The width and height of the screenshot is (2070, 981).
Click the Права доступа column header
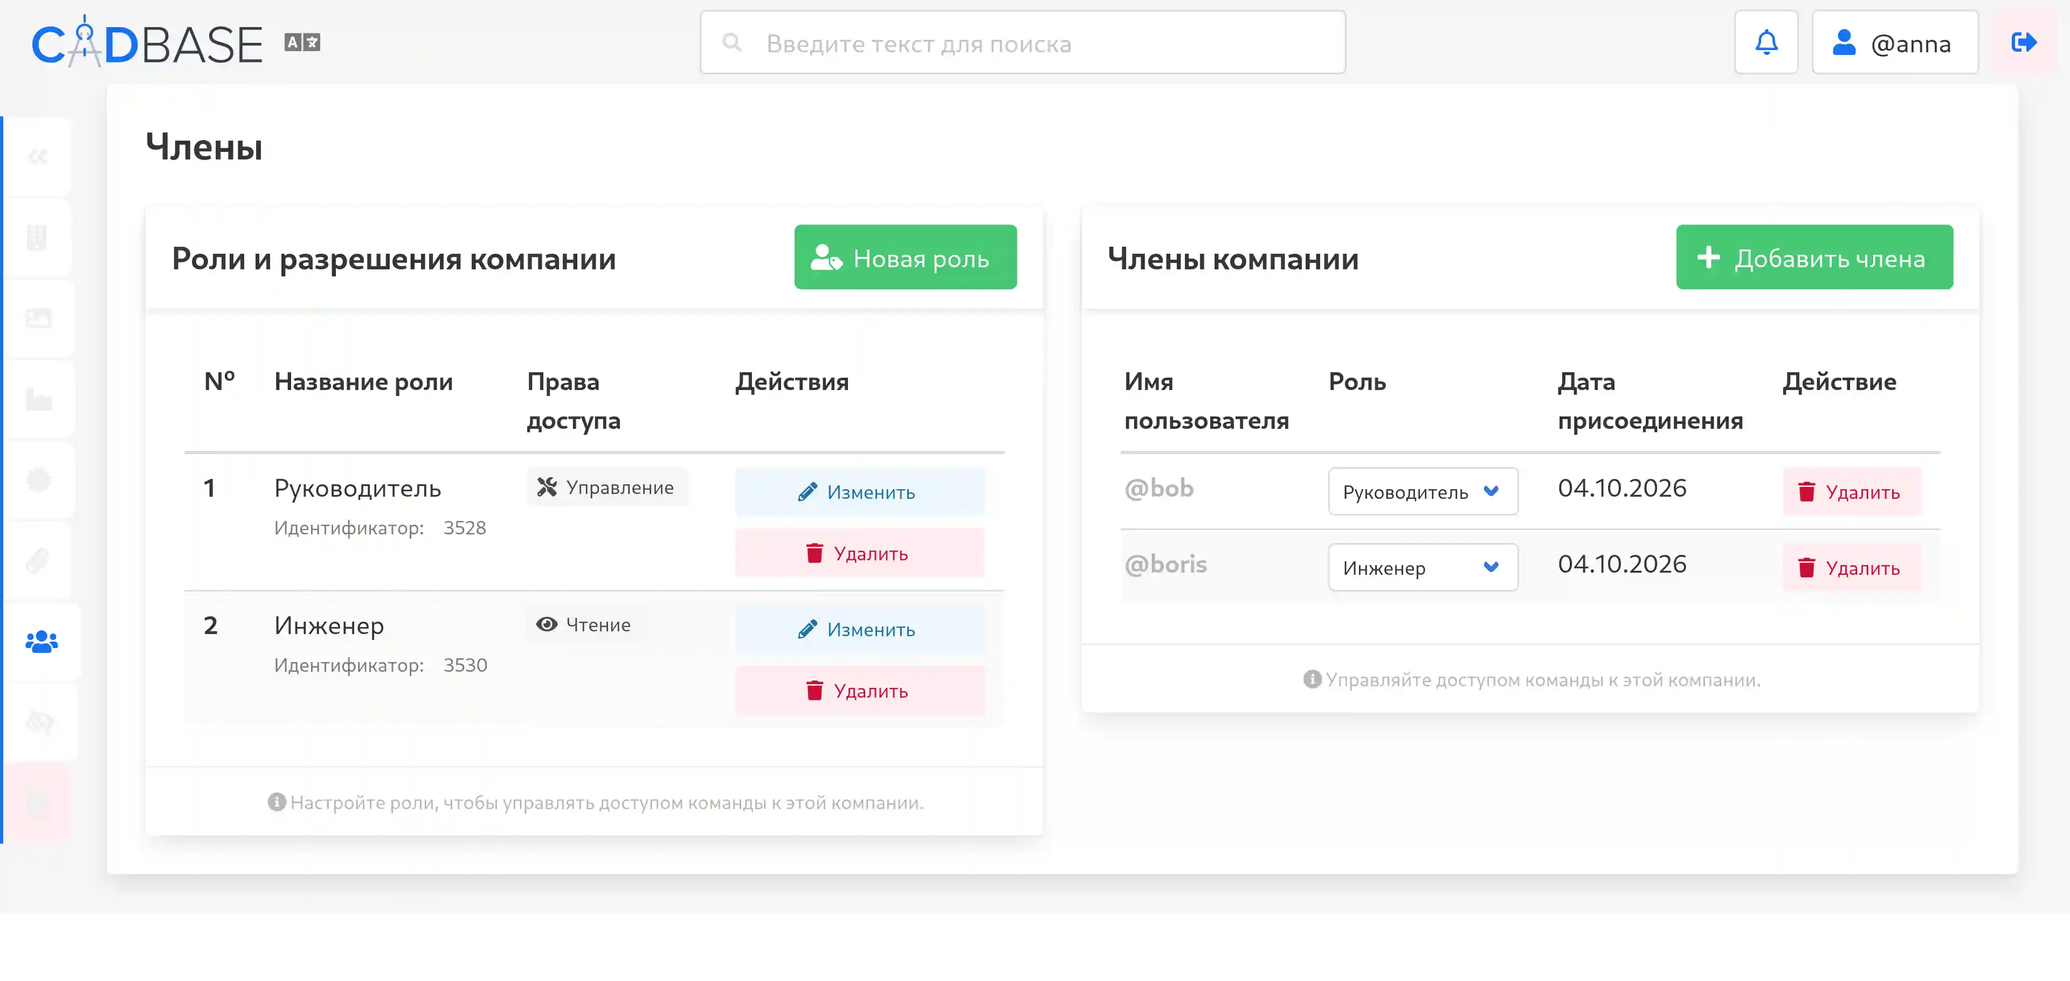(574, 401)
